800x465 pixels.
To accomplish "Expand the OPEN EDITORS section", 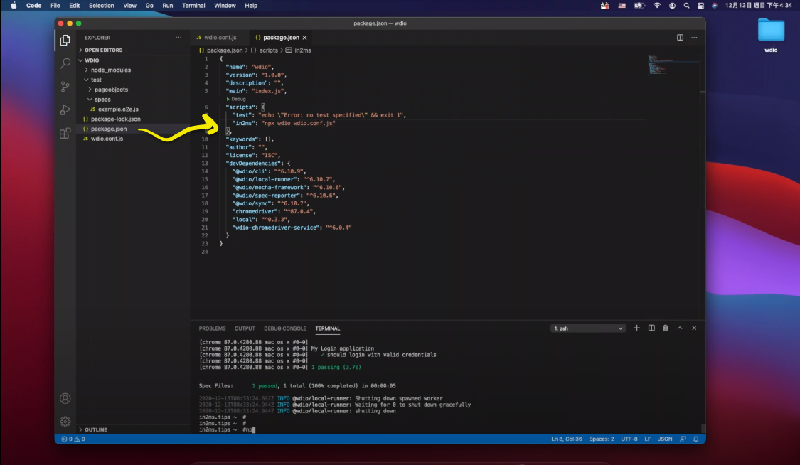I will pyautogui.click(x=104, y=50).
